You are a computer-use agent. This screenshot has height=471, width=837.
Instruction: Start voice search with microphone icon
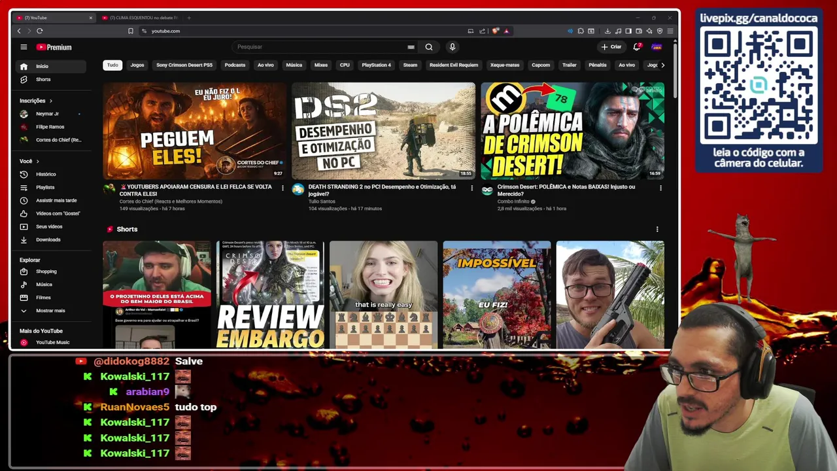pos(452,47)
